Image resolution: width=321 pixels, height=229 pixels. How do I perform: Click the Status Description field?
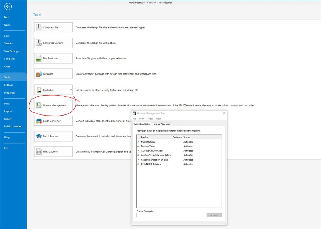click(x=171, y=215)
